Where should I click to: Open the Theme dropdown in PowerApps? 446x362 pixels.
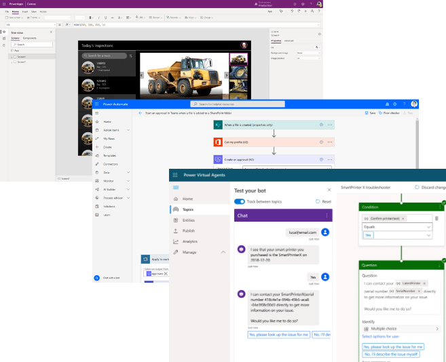pyautogui.click(x=33, y=18)
